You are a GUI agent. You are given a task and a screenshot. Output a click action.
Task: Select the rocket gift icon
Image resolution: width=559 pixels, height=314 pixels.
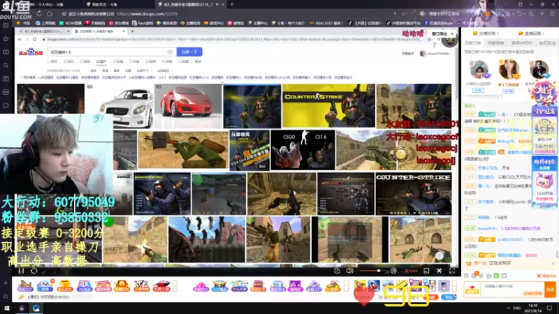tap(374, 285)
